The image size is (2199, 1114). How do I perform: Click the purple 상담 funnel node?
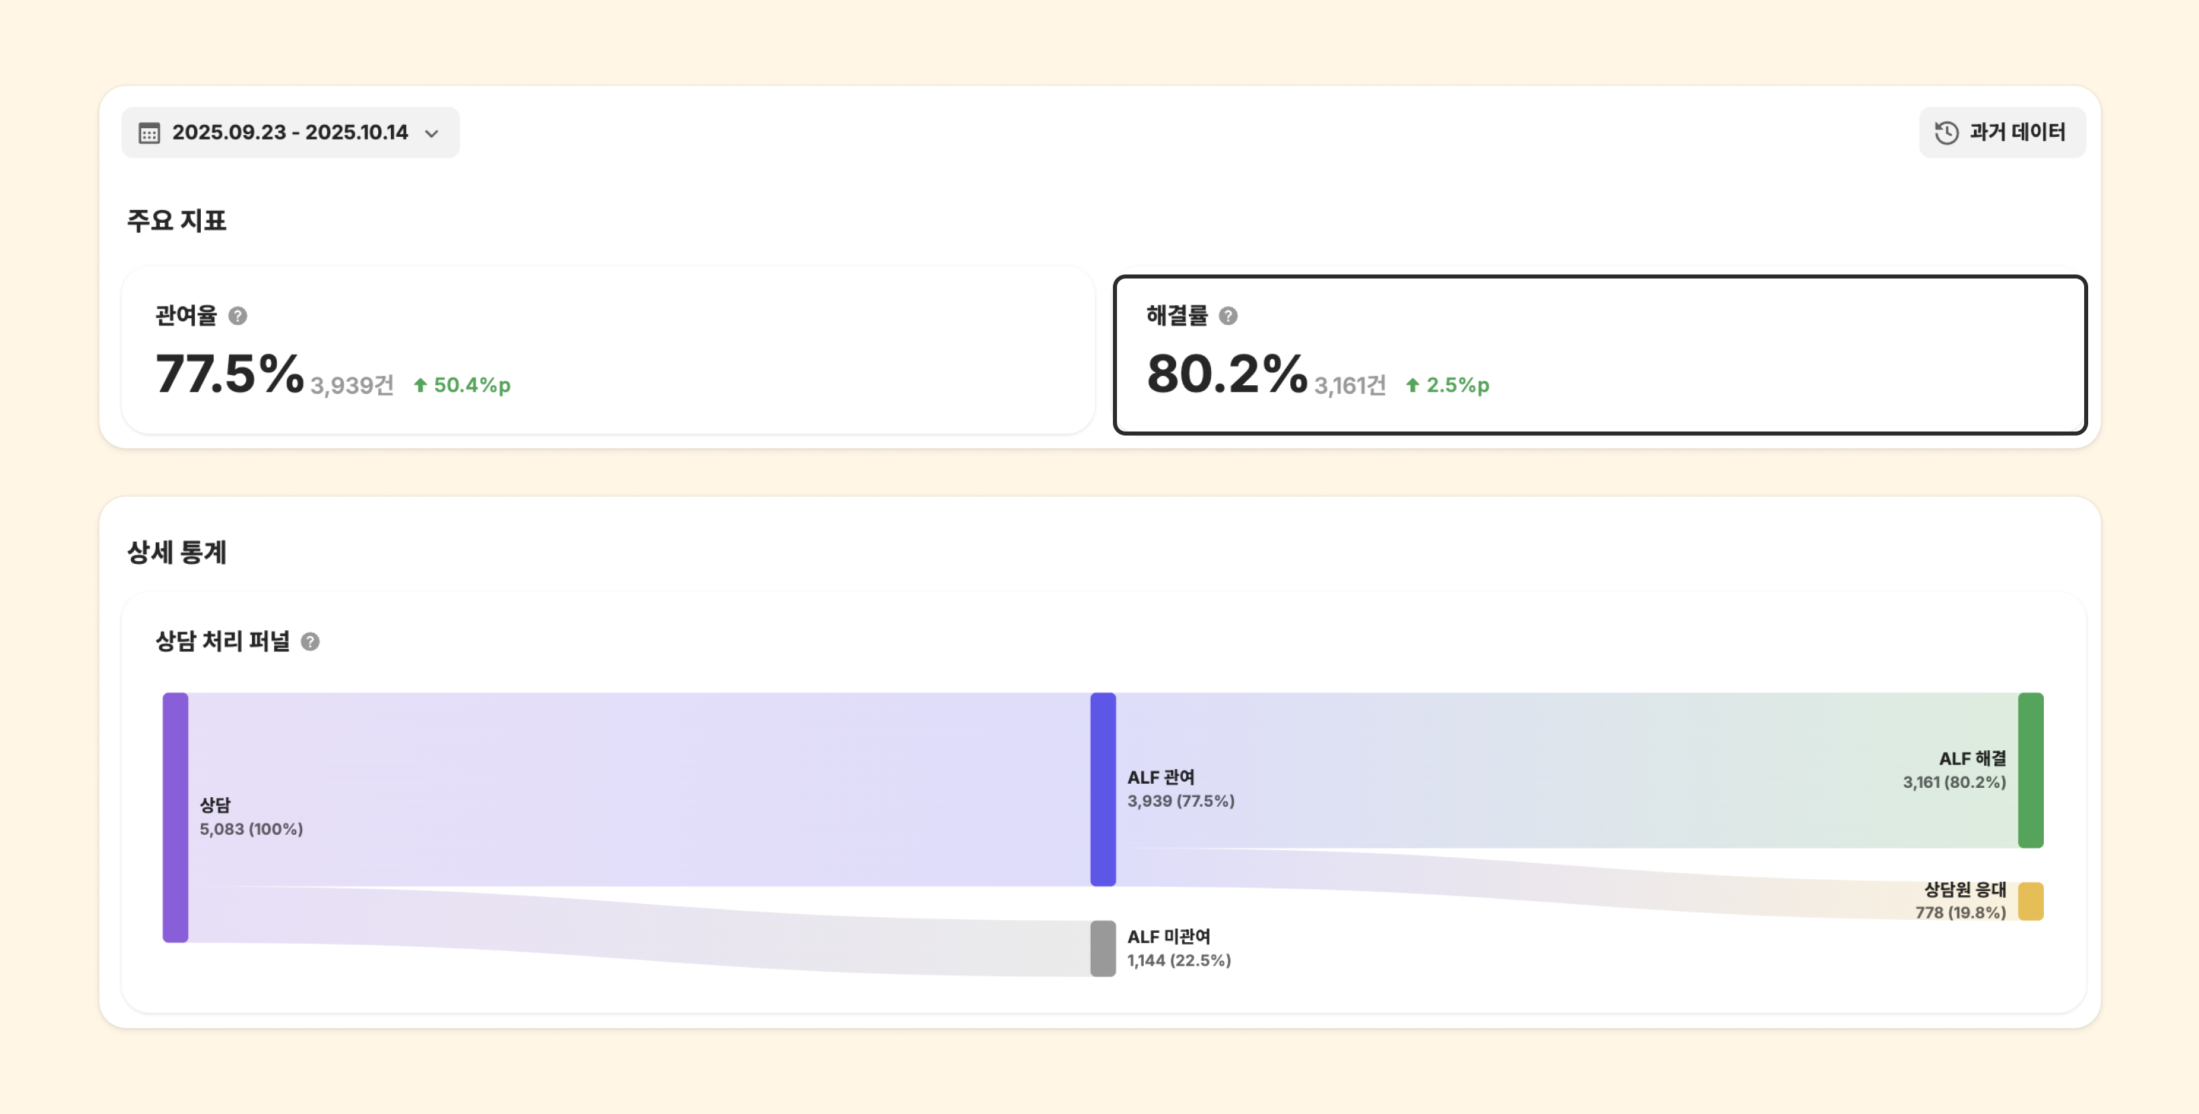pos(176,817)
